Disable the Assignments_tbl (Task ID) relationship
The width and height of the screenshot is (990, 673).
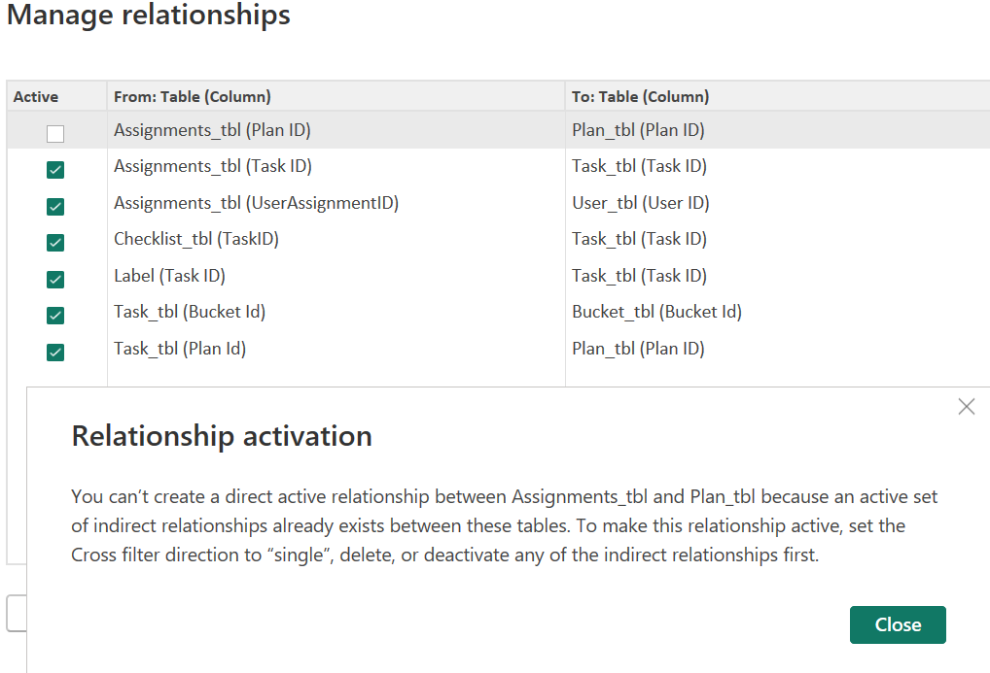click(x=54, y=169)
